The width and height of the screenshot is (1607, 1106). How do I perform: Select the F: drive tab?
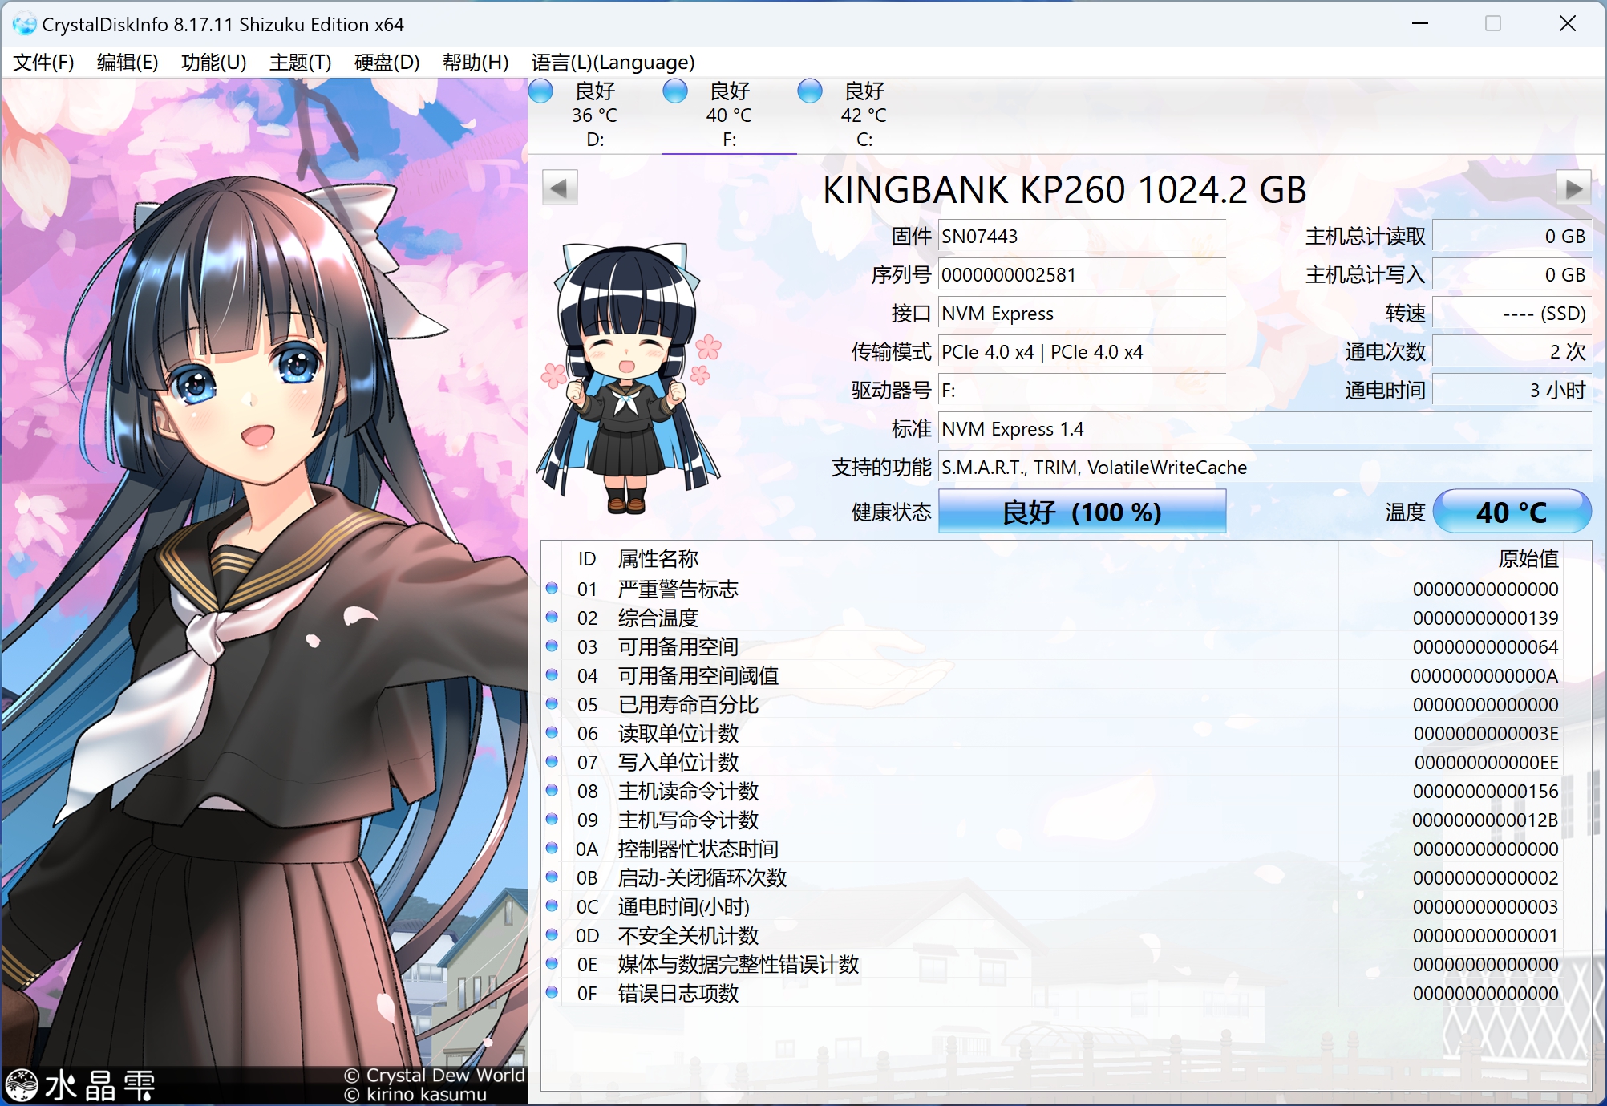(728, 116)
